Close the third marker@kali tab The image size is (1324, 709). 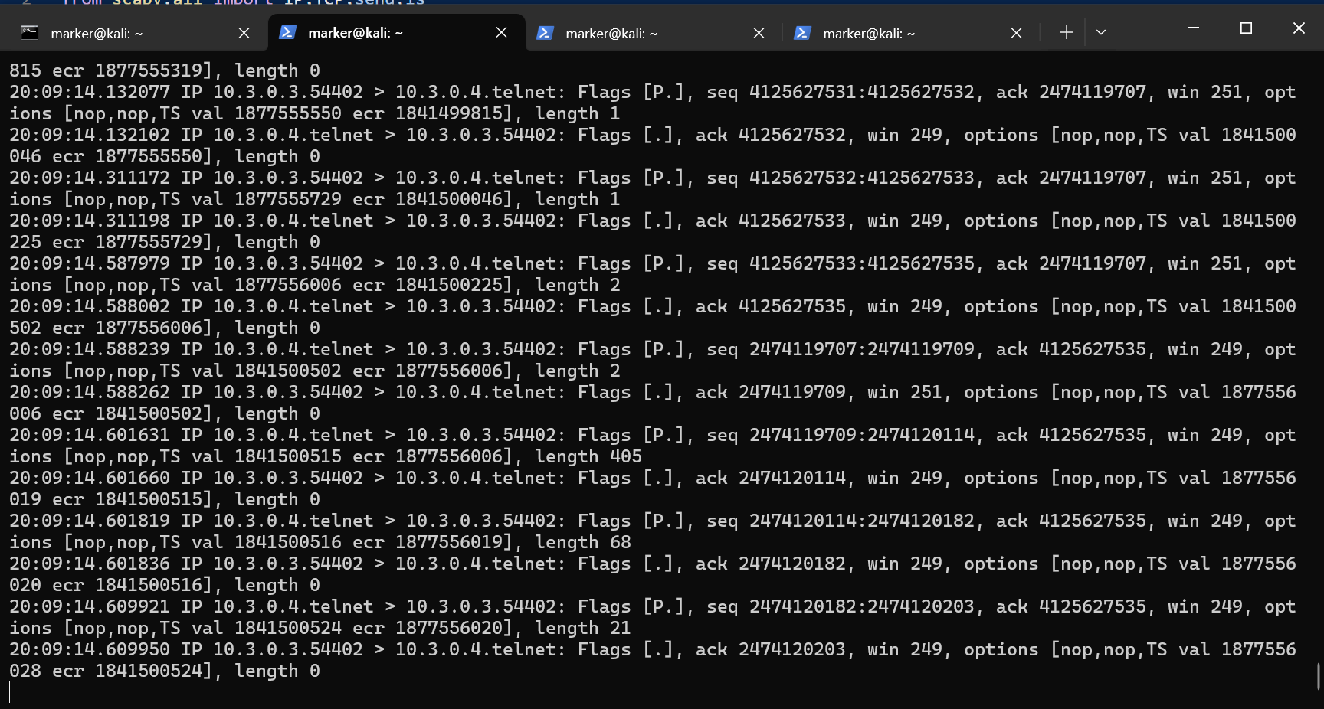(759, 33)
